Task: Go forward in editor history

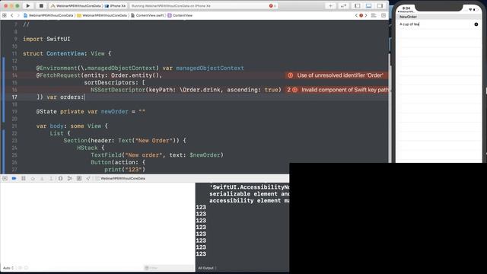Action: click(x=18, y=15)
